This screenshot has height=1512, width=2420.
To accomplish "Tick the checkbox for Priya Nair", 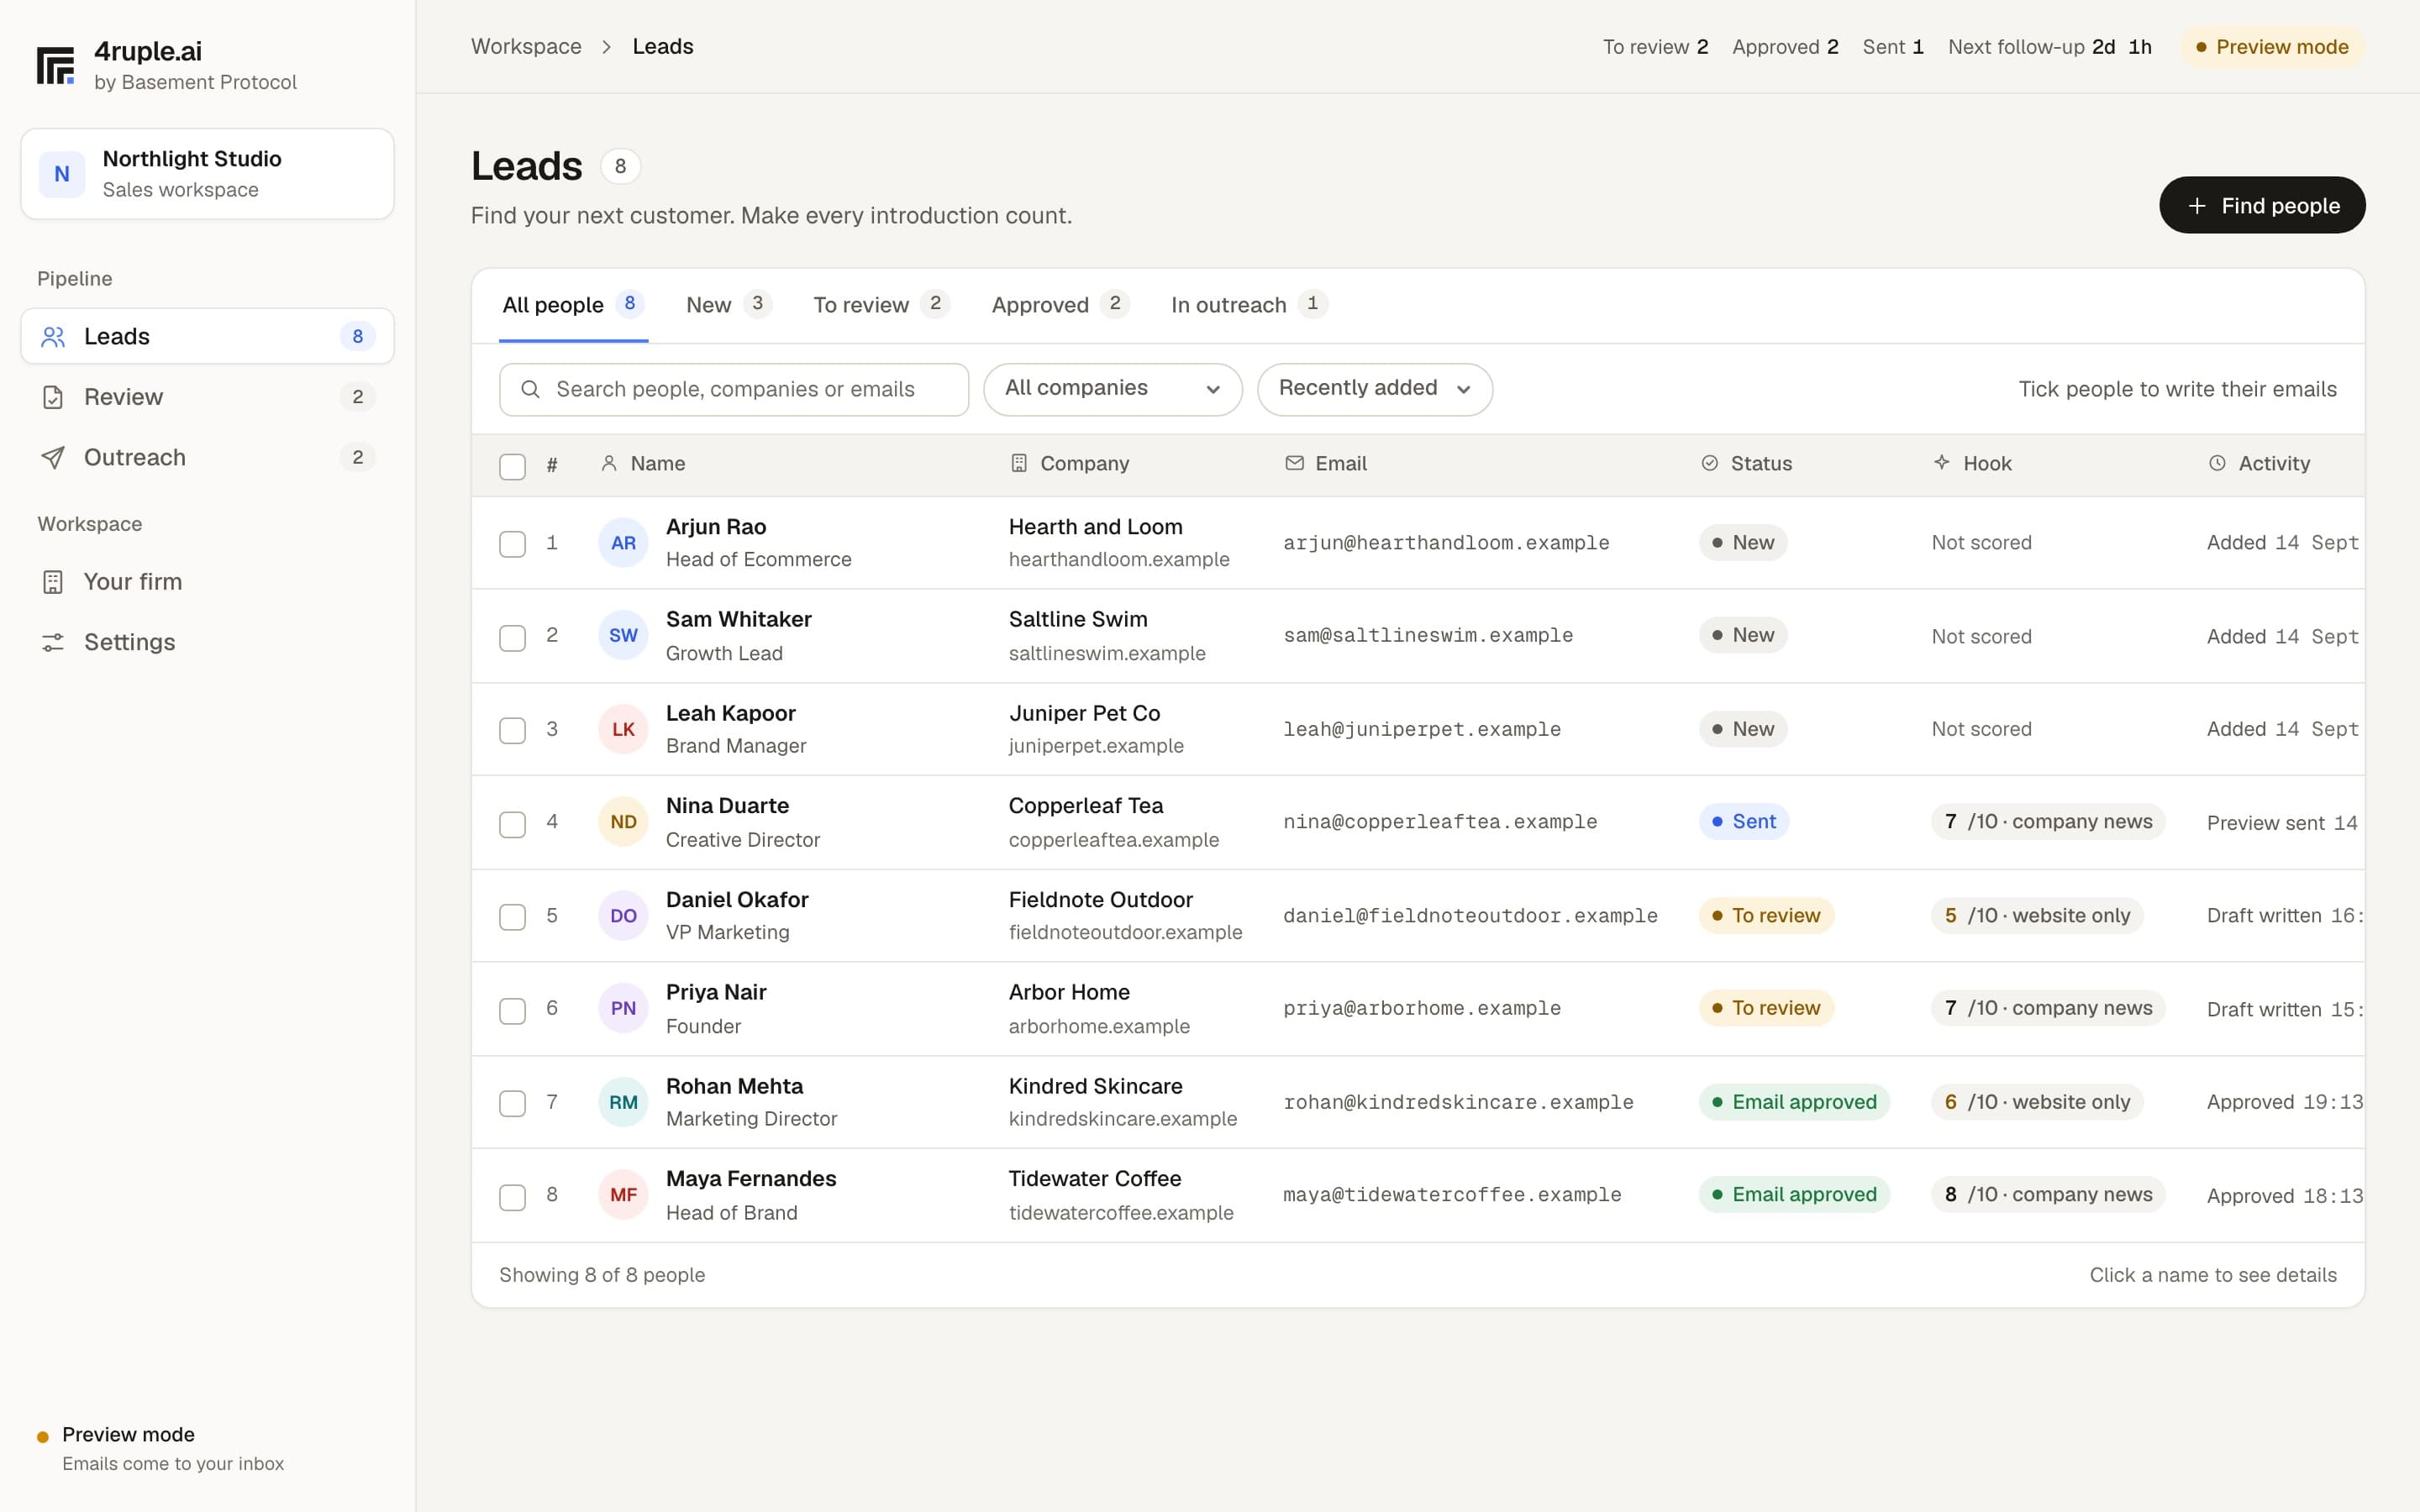I will (x=512, y=1010).
